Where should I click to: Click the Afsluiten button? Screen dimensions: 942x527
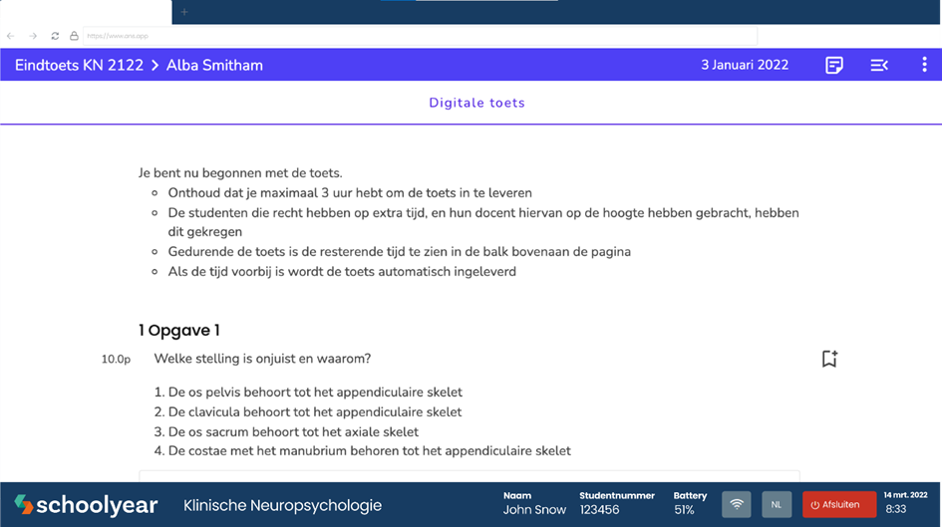pyautogui.click(x=838, y=504)
